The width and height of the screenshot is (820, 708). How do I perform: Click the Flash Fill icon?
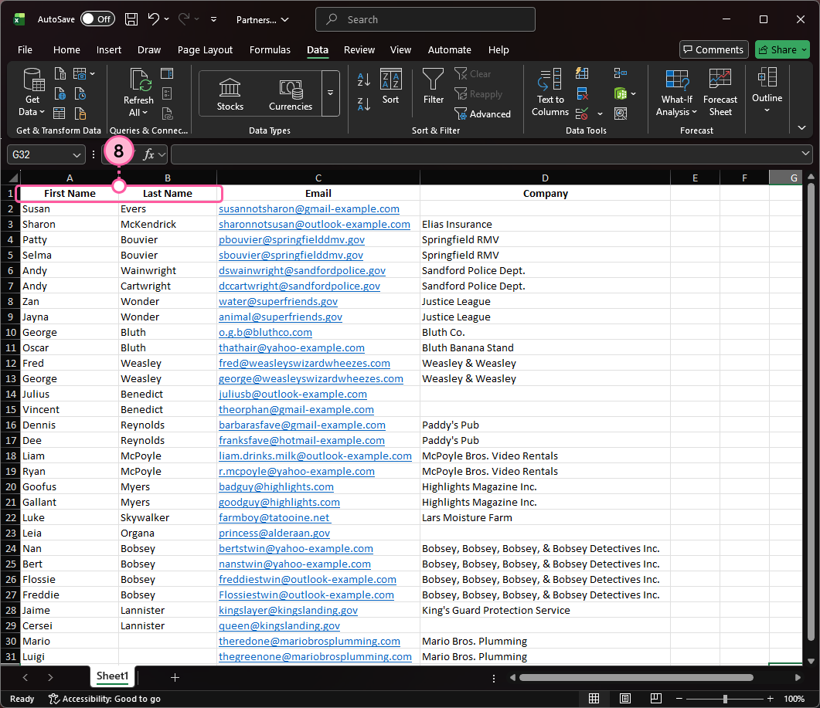point(583,73)
